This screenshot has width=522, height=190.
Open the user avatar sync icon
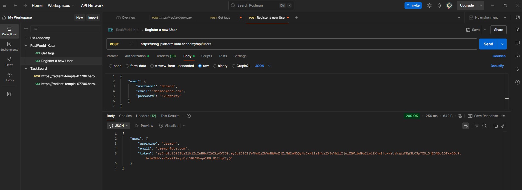click(449, 5)
